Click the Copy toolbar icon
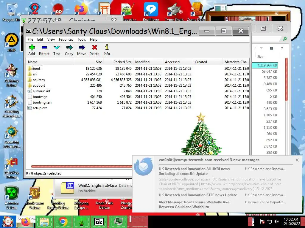The image size is (305, 228). (69, 50)
